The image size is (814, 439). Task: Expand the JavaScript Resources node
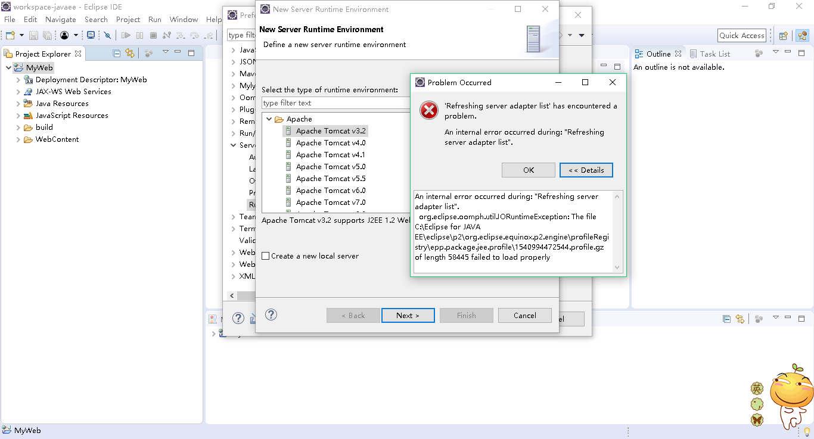(x=18, y=115)
